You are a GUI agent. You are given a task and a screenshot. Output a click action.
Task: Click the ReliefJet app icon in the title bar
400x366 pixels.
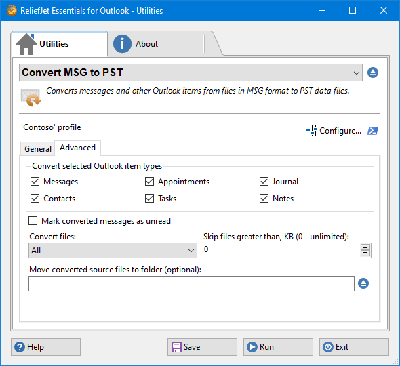(12, 10)
